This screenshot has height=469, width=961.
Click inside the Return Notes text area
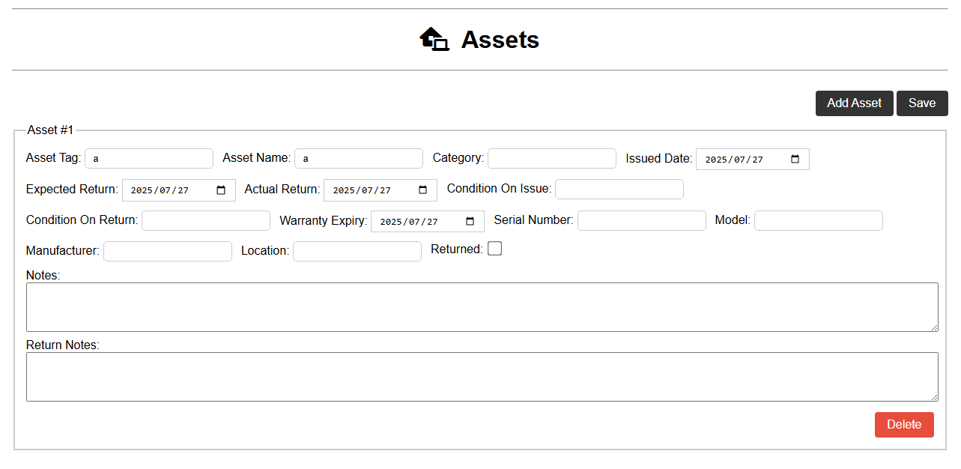pyautogui.click(x=482, y=375)
